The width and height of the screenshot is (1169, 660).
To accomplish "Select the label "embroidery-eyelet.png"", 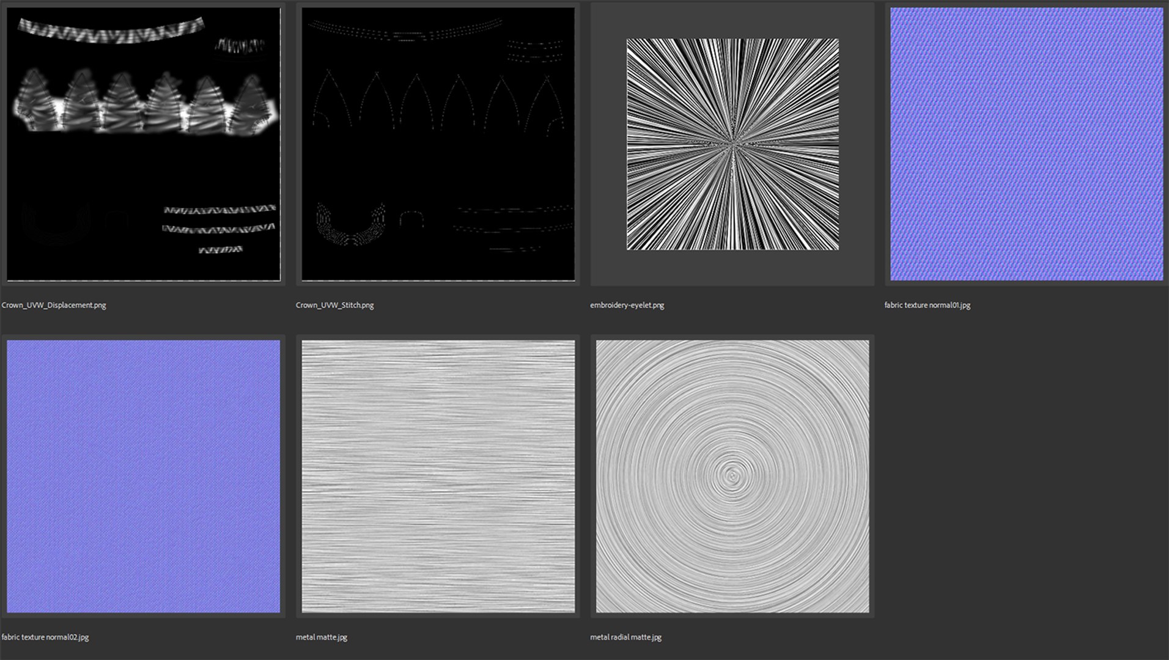I will (x=627, y=305).
